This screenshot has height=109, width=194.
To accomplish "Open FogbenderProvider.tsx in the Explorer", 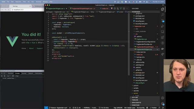I will coord(144,44).
